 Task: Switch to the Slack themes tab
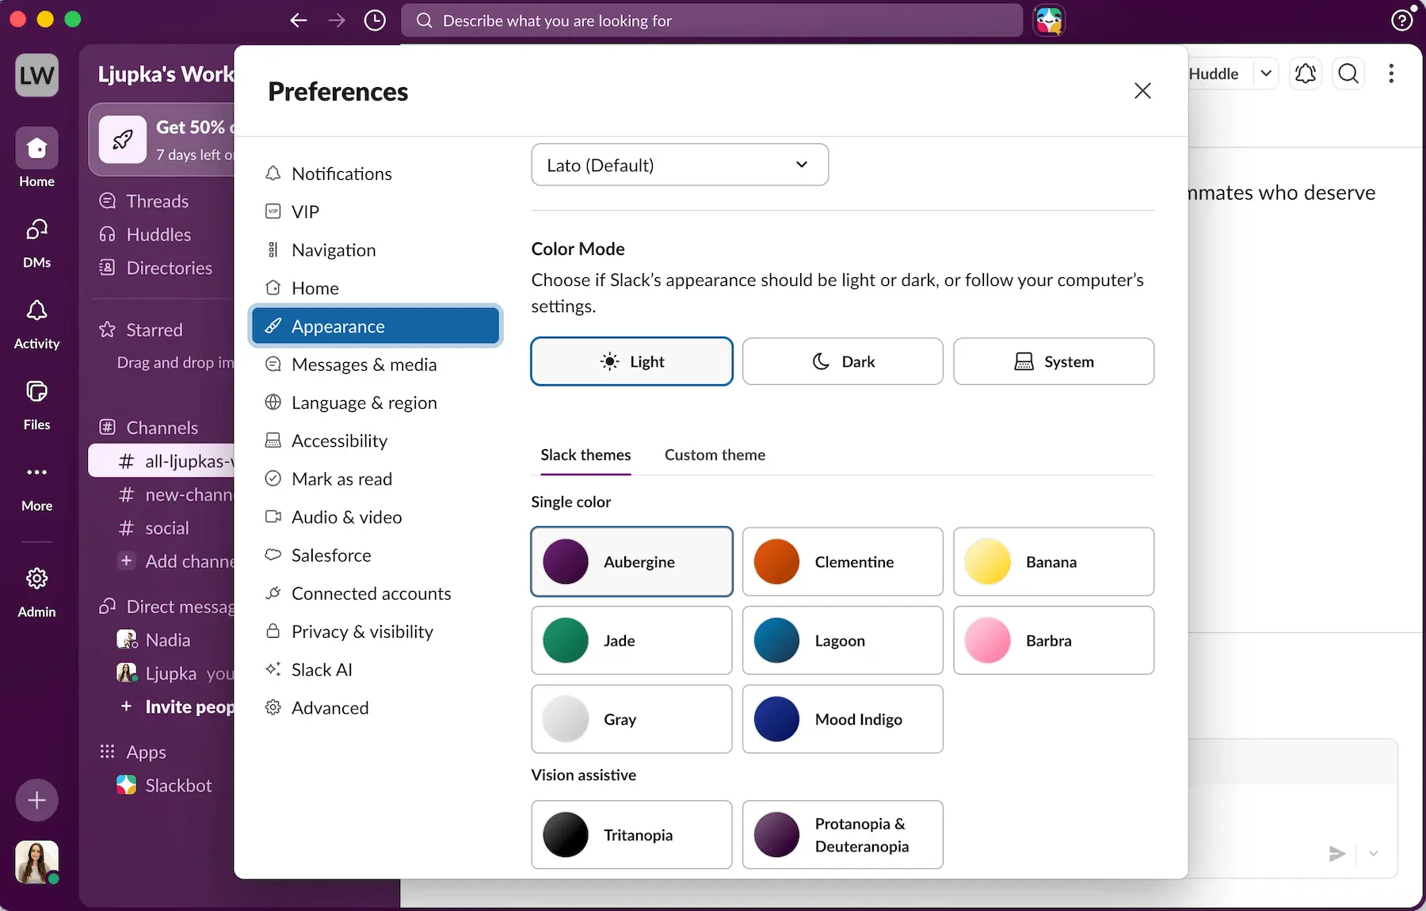(585, 455)
